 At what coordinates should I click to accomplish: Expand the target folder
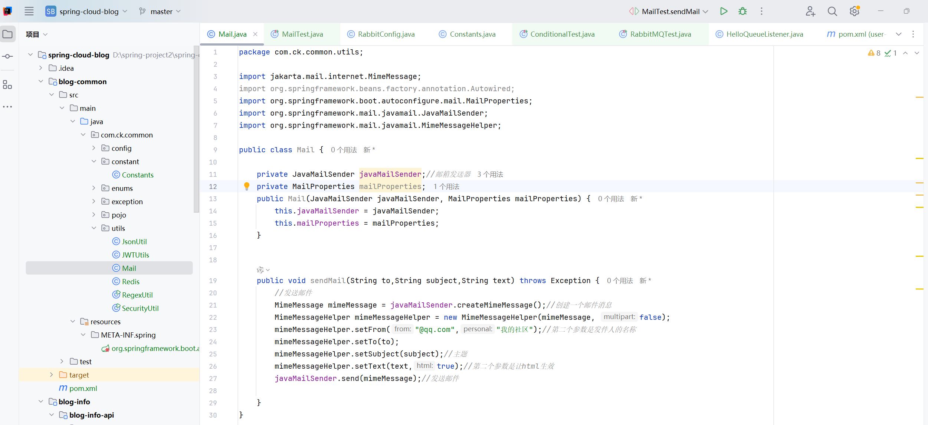pos(52,375)
